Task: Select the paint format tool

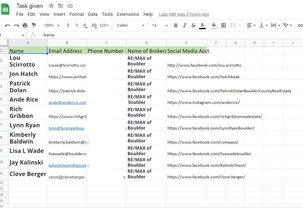Action: (34, 25)
